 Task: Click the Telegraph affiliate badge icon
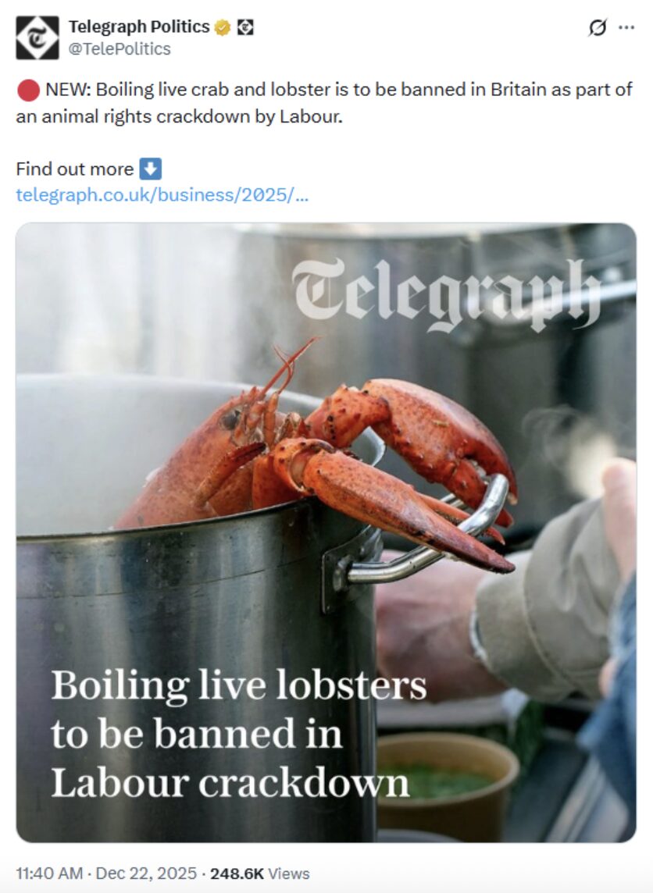click(244, 27)
